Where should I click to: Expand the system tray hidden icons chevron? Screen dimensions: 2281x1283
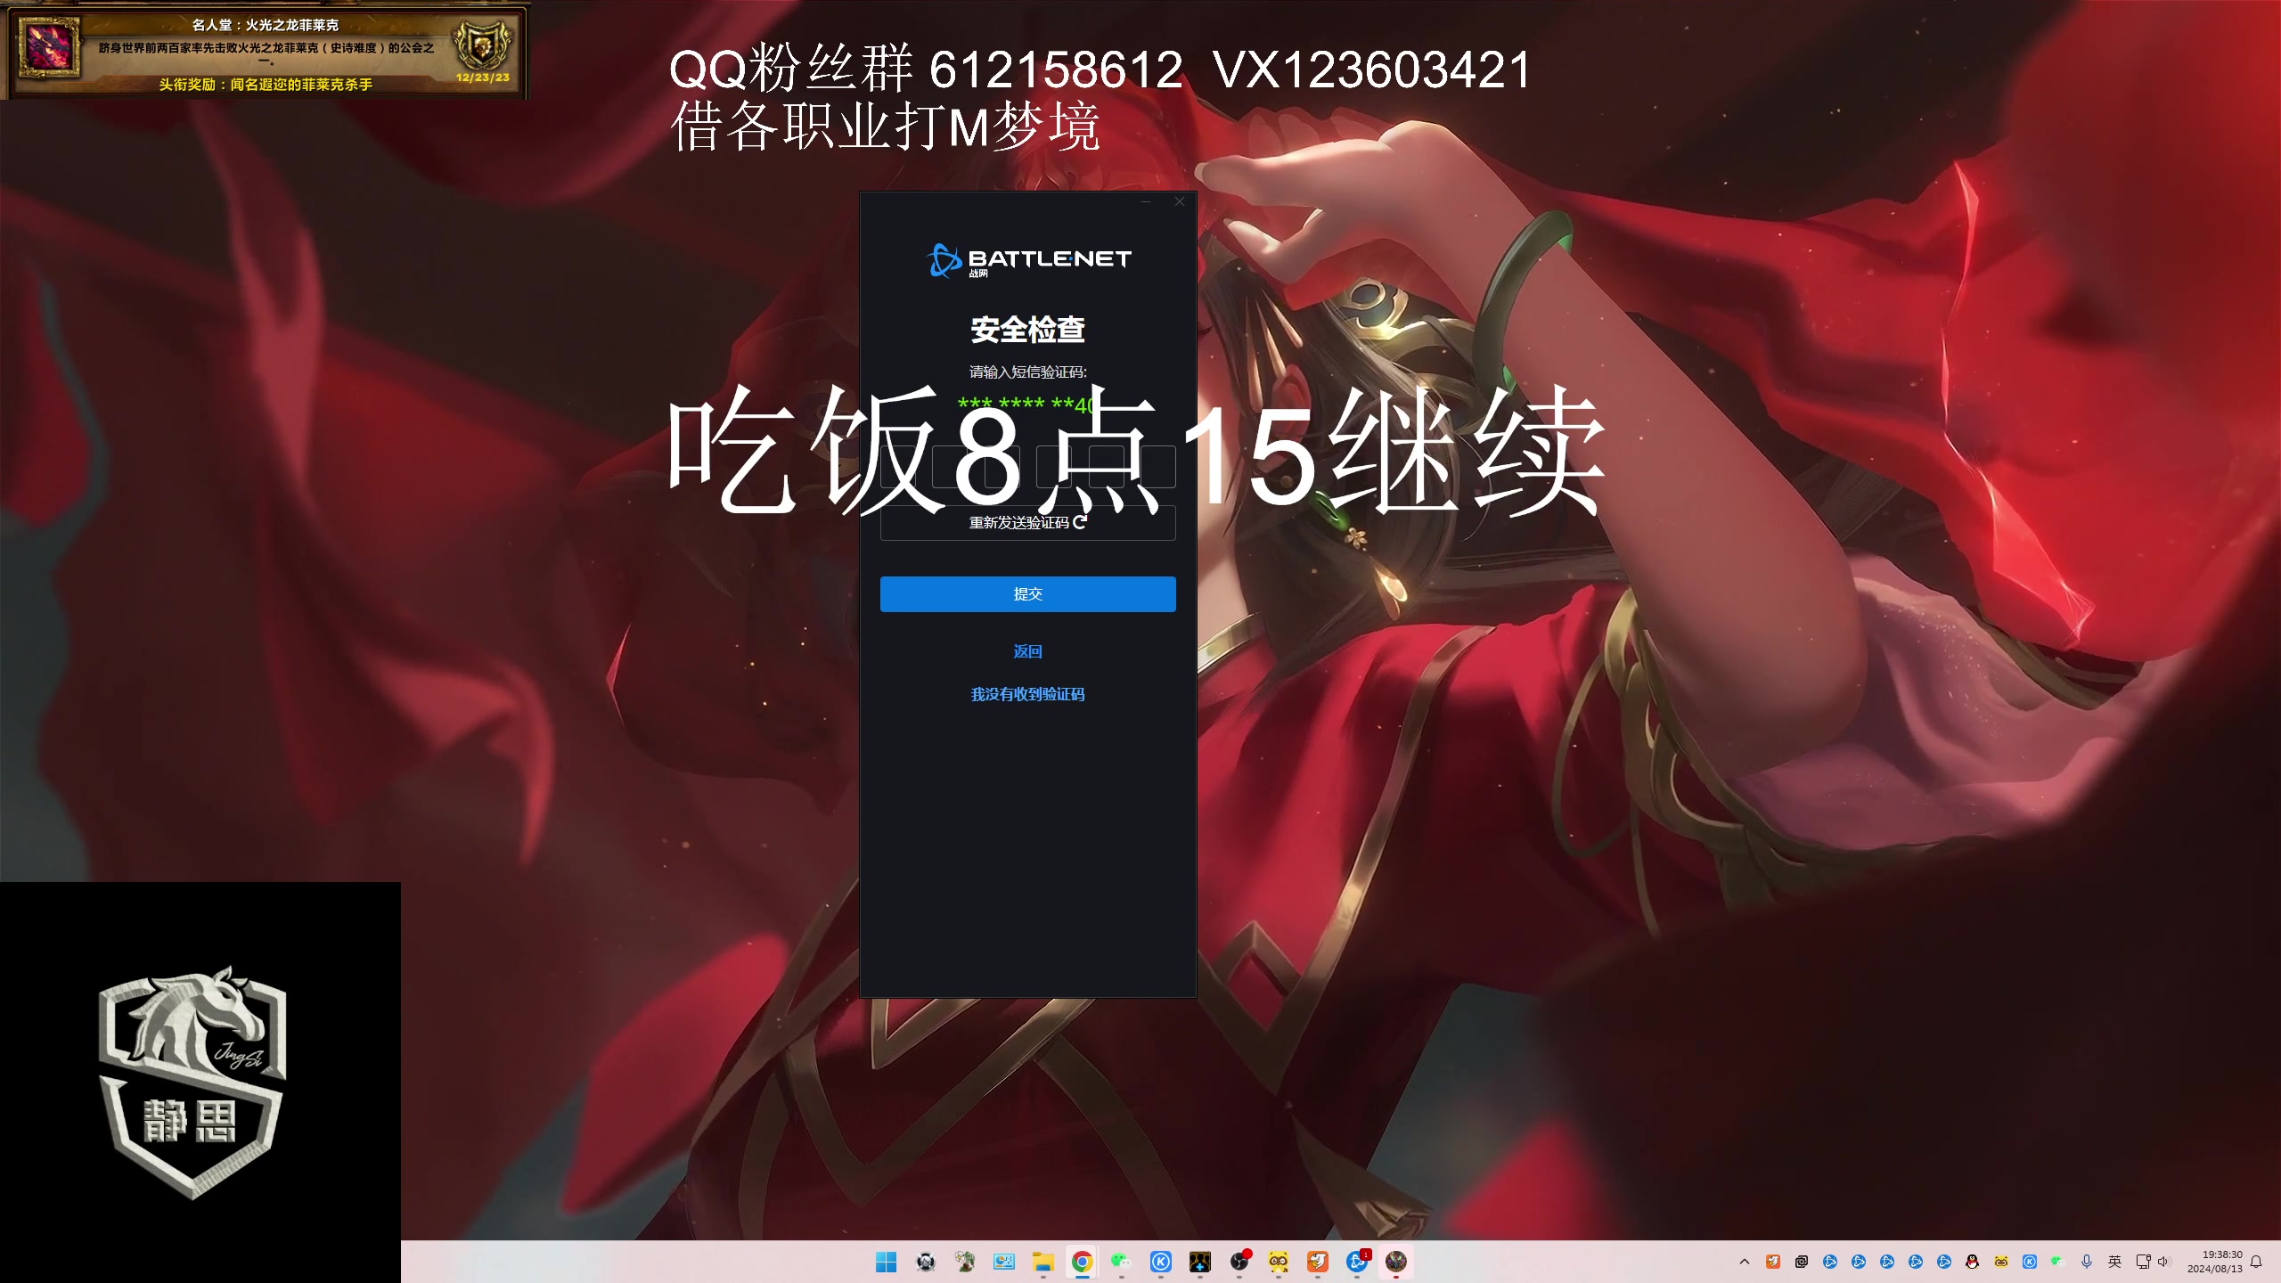point(1745,1262)
